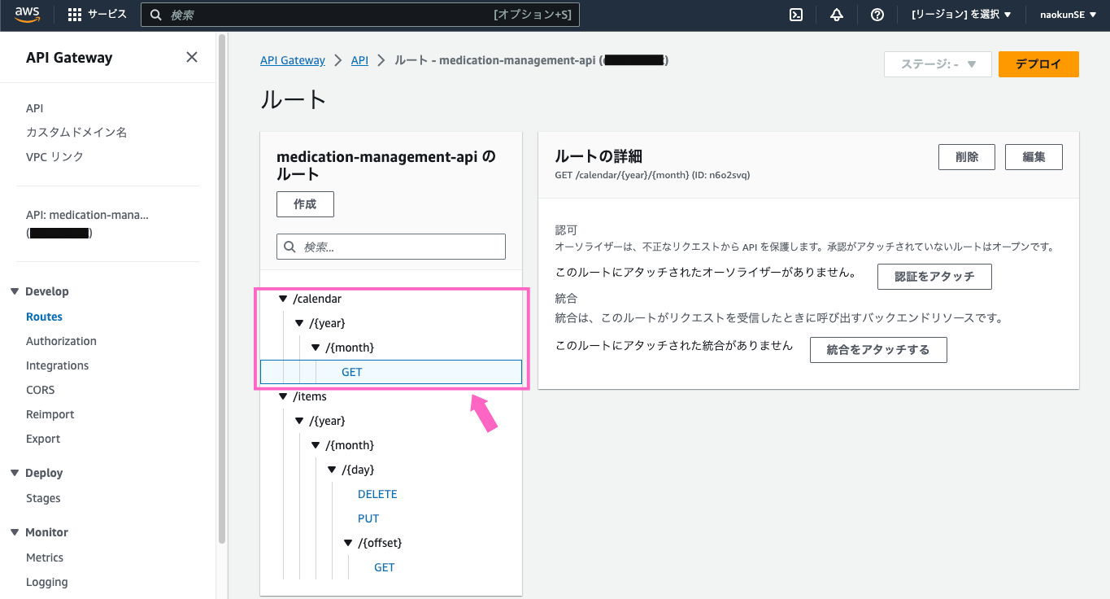Select the DELETE route

377,494
